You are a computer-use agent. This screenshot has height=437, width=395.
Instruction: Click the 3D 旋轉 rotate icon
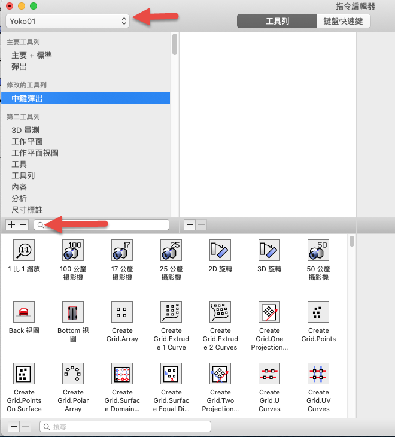269,250
